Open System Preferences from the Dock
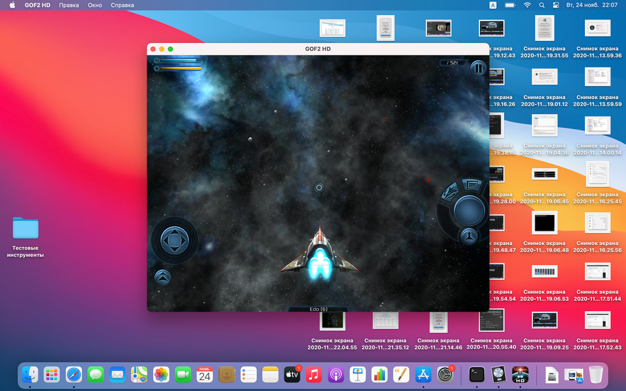This screenshot has height=391, width=626. pyautogui.click(x=445, y=375)
